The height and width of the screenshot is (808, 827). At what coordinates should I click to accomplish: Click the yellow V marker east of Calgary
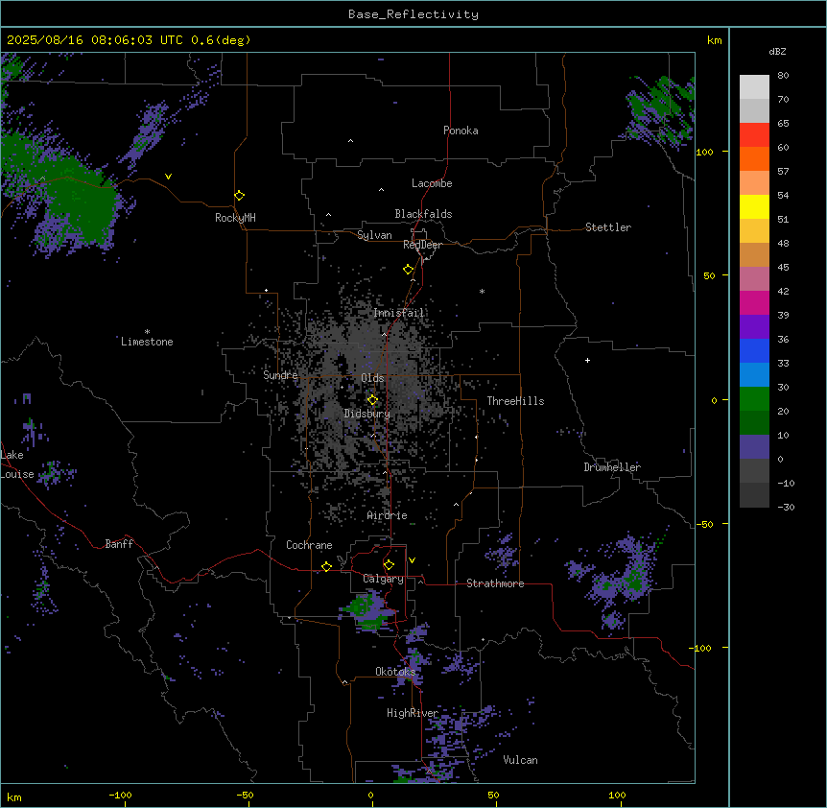pos(412,560)
